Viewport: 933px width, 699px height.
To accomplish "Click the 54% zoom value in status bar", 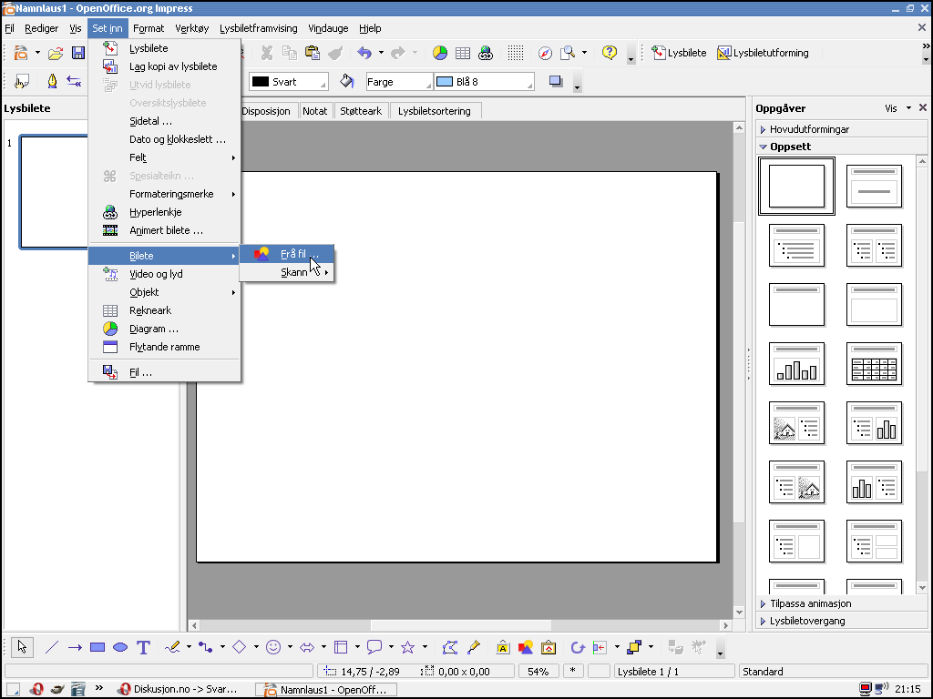I will (x=538, y=672).
